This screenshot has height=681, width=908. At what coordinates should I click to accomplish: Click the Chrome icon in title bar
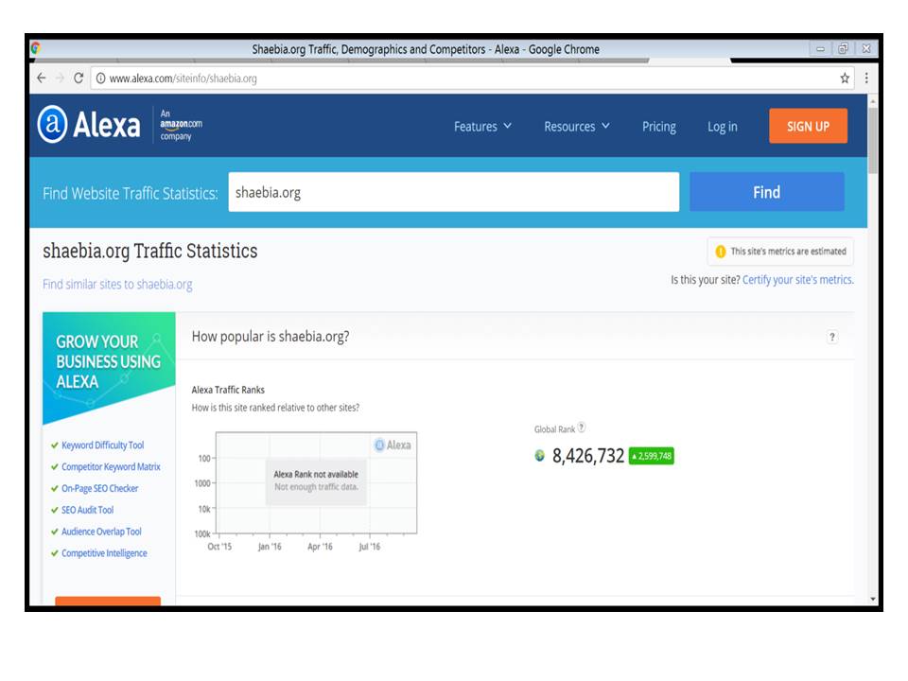(x=35, y=48)
